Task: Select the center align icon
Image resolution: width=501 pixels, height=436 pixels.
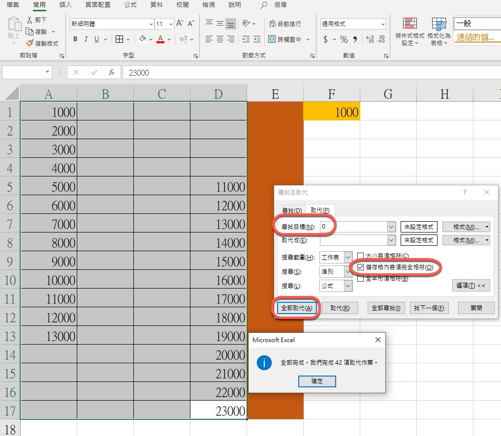Action: [220, 39]
